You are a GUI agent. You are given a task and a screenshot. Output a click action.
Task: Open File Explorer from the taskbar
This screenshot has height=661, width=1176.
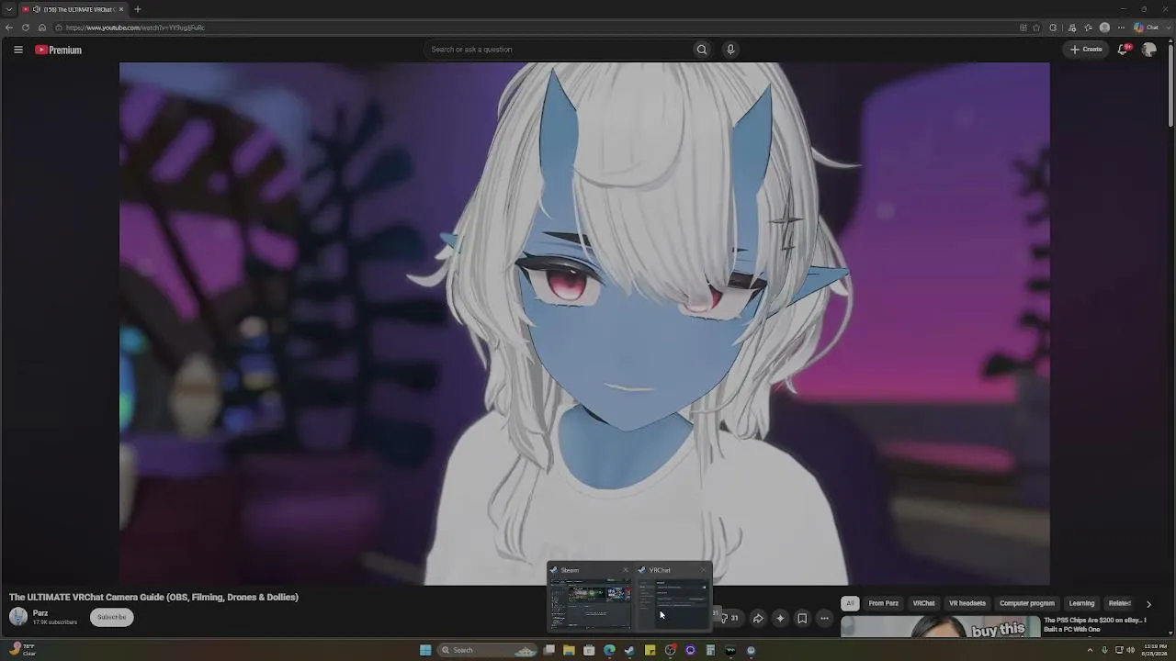coord(569,650)
